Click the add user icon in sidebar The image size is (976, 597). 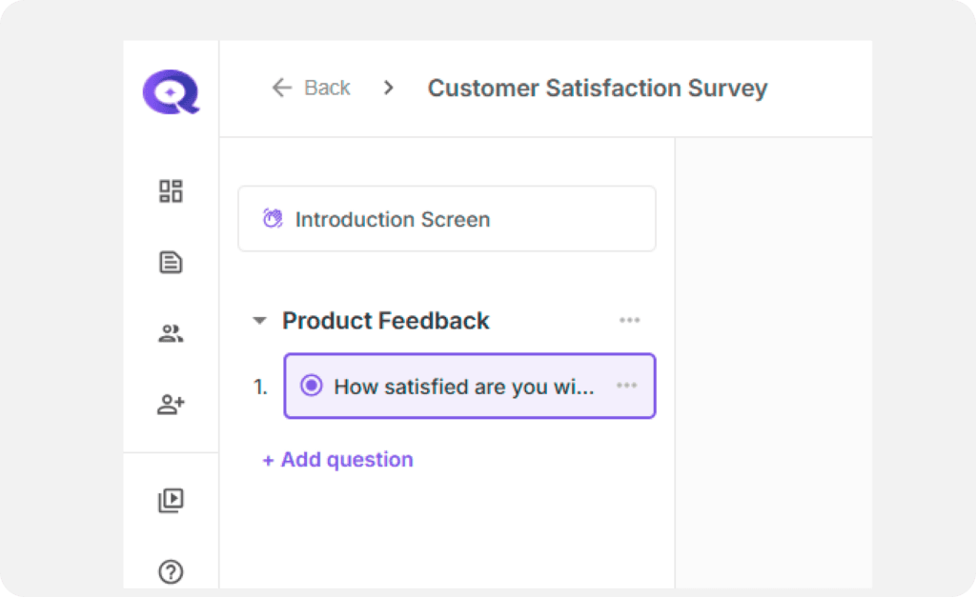tap(171, 405)
